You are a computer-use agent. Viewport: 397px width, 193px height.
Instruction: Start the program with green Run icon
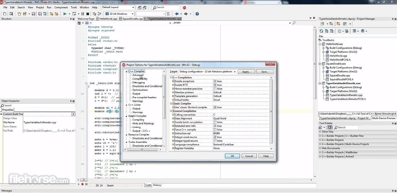point(65,14)
